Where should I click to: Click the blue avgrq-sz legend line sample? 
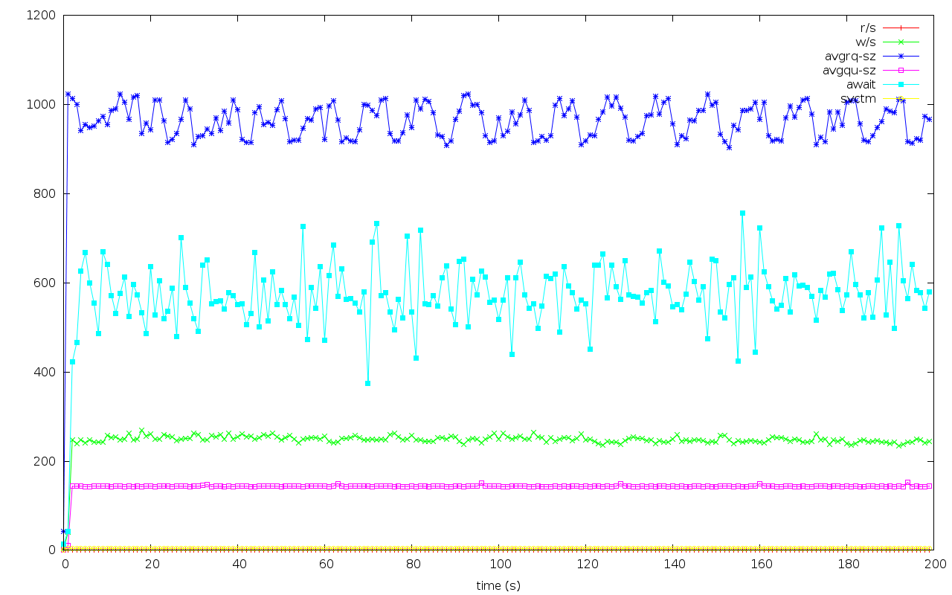[901, 56]
